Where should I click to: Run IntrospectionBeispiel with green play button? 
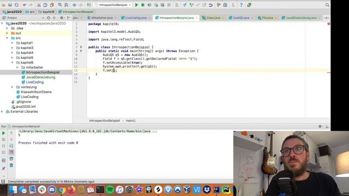click(136, 5)
